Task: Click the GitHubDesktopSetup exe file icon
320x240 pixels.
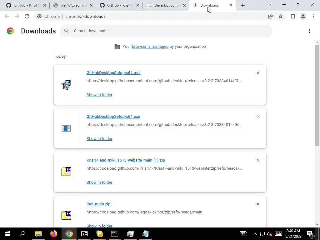Action: (66, 128)
